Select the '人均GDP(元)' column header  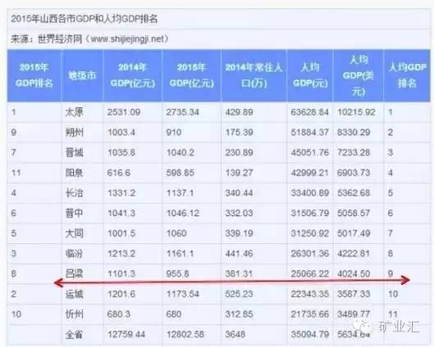pyautogui.click(x=310, y=75)
